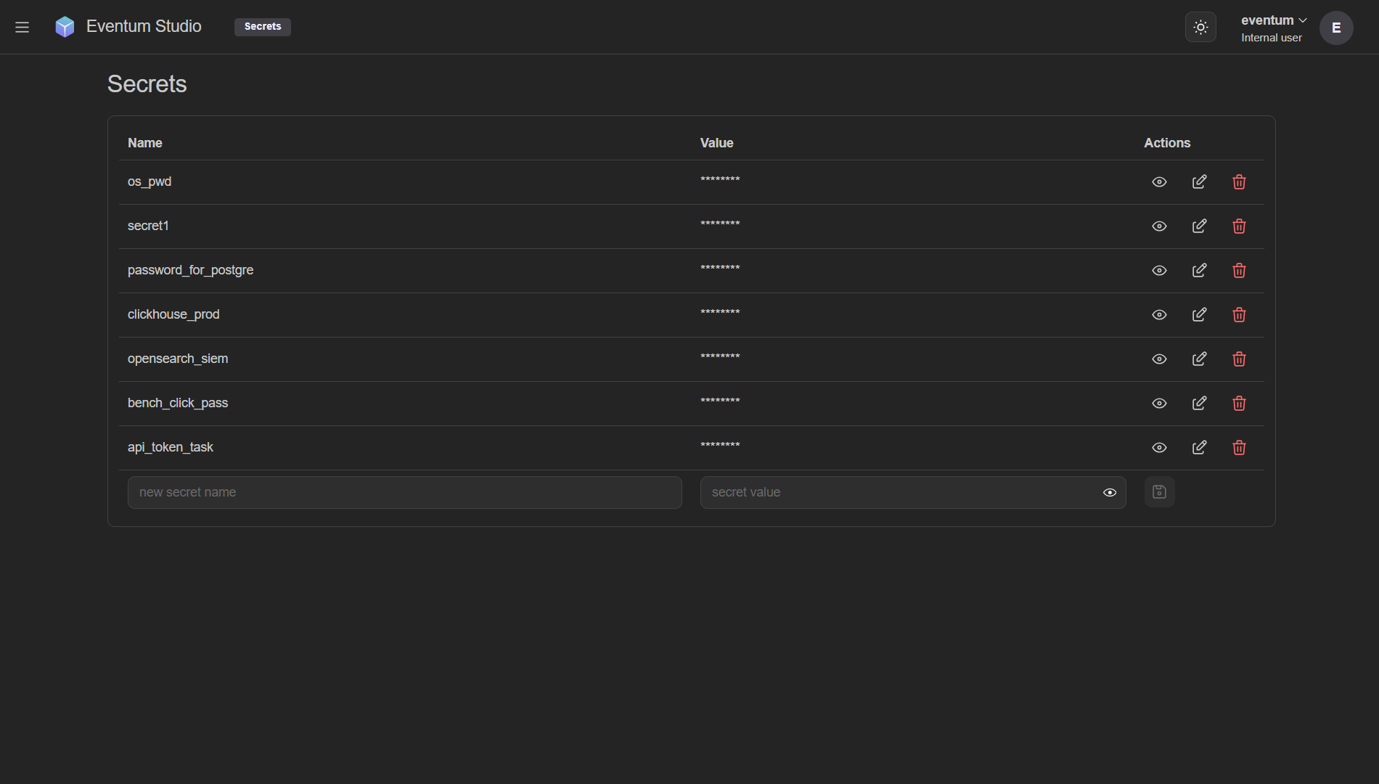The height and width of the screenshot is (784, 1379).
Task: Open the hamburger navigation menu
Action: (x=22, y=27)
